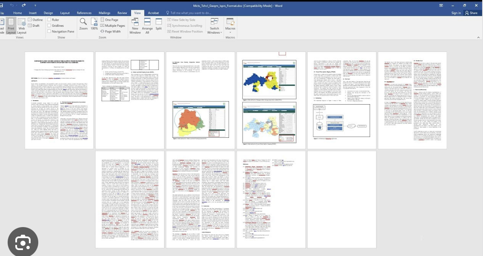Collapse the ribbon with the chevron

(478, 37)
